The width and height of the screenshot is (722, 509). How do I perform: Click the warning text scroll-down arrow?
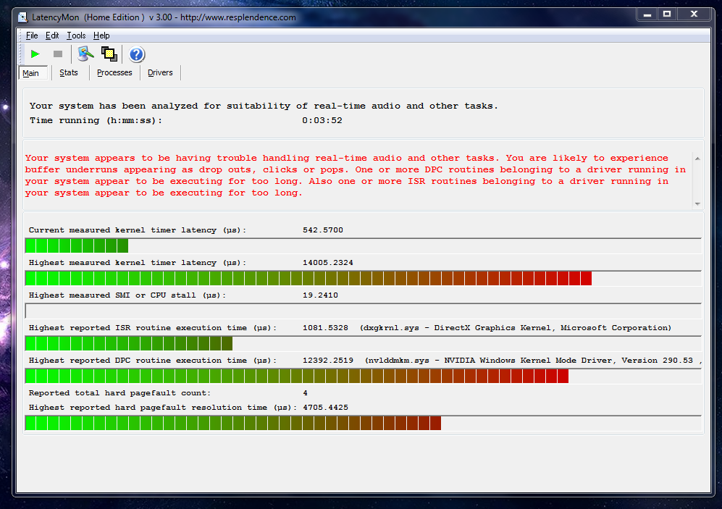[697, 204]
